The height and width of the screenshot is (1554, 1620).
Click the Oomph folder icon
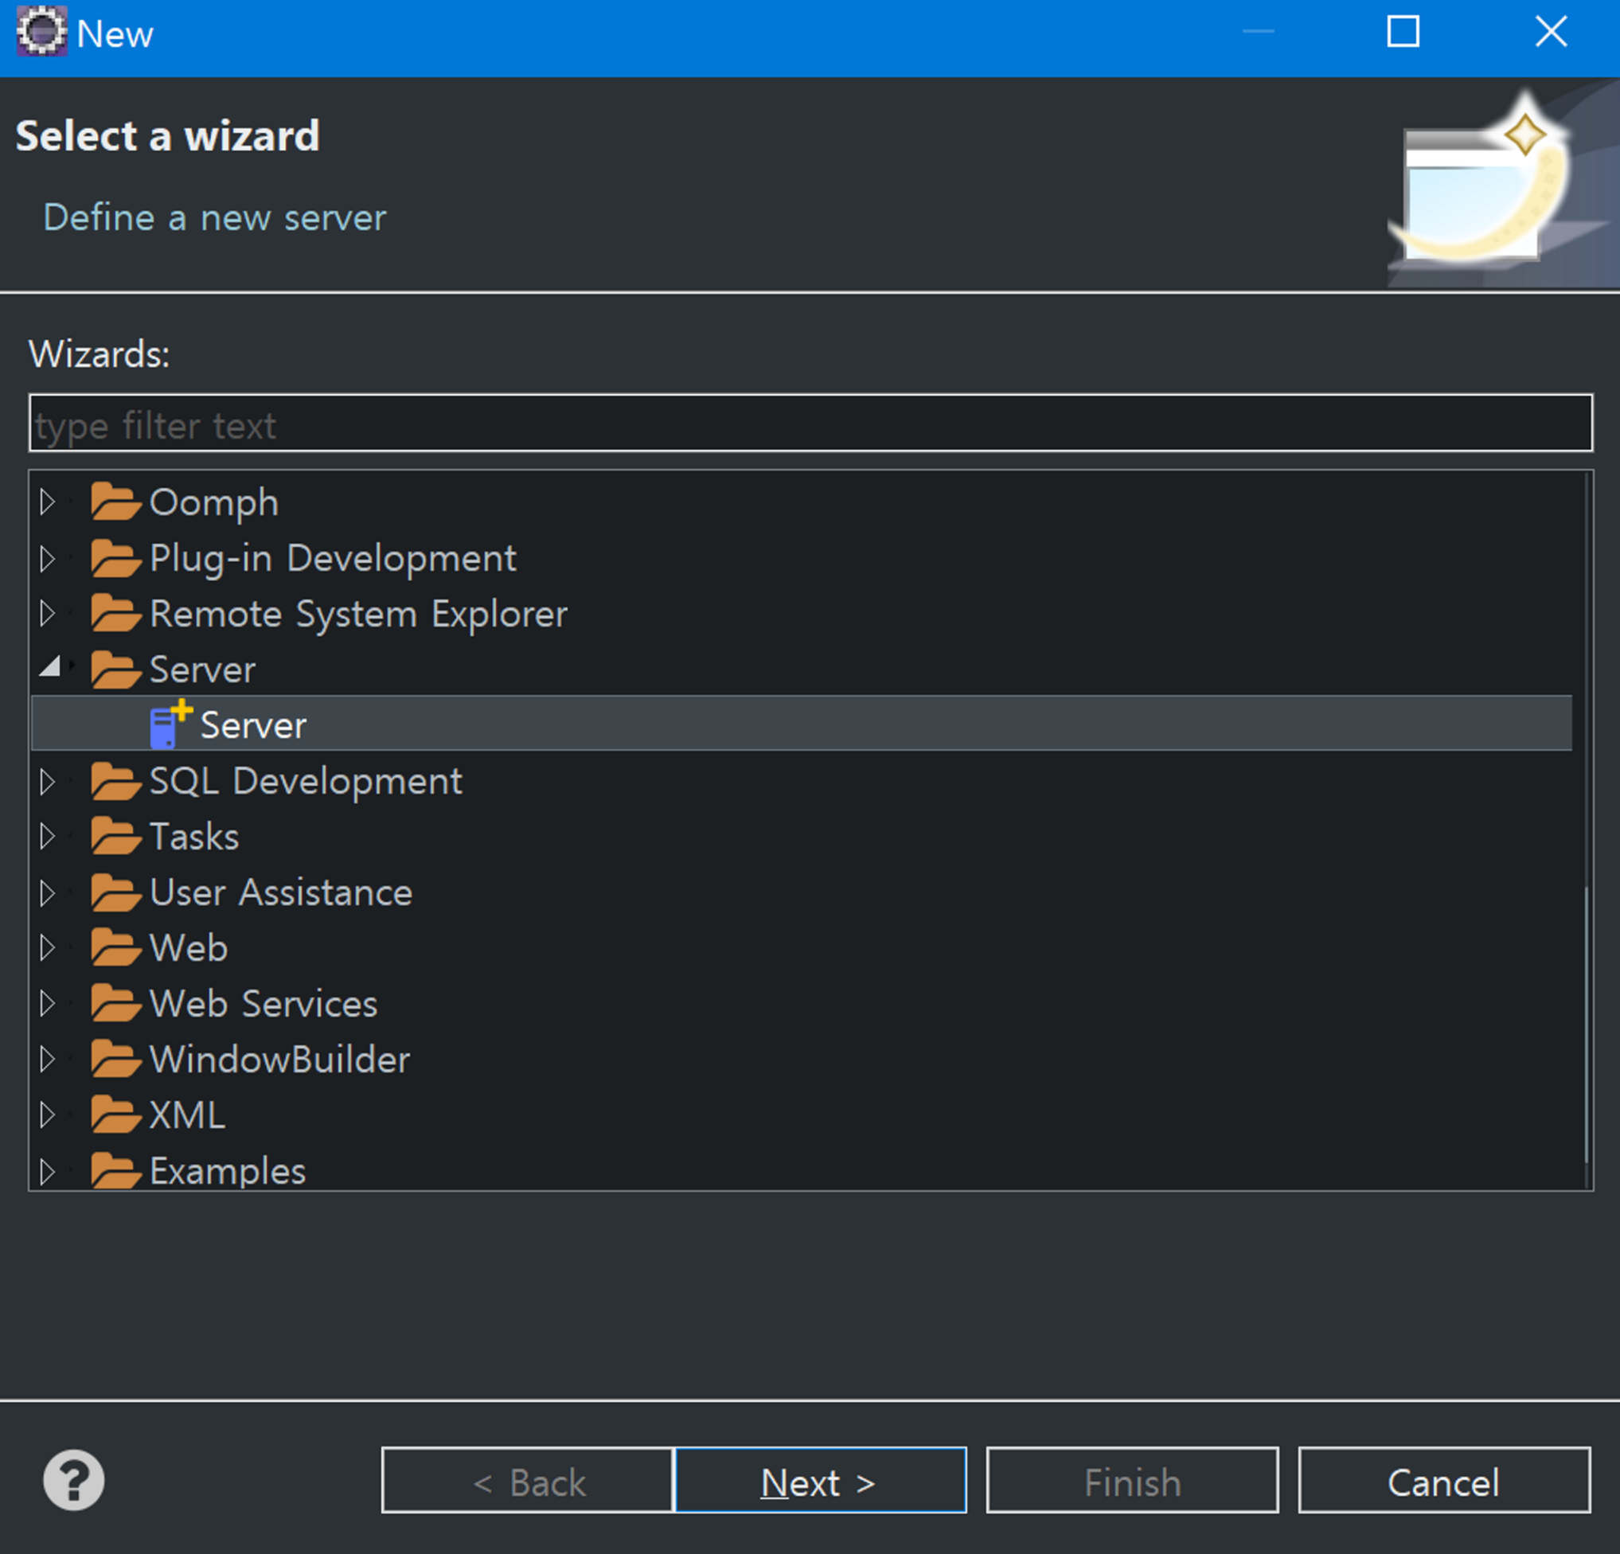115,502
